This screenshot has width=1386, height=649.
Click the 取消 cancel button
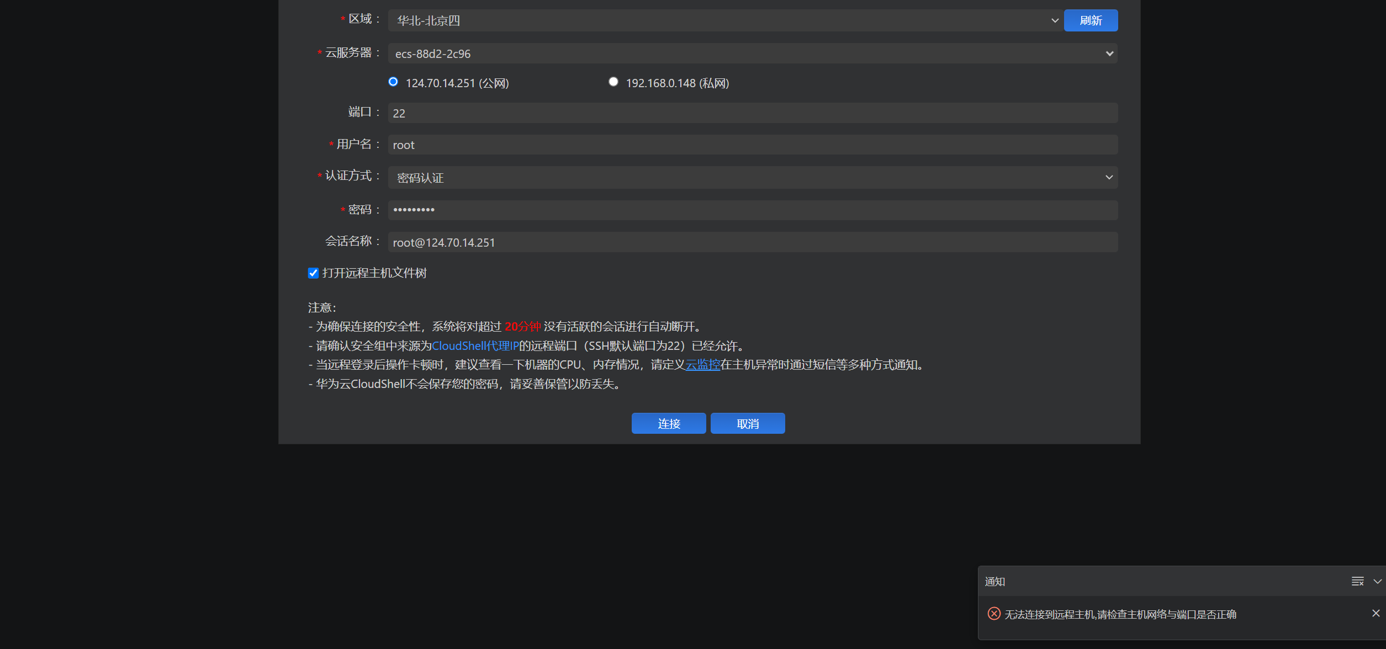click(x=747, y=423)
